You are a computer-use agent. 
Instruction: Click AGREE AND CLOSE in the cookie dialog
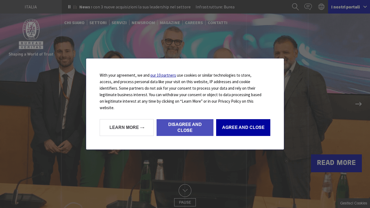pyautogui.click(x=243, y=127)
